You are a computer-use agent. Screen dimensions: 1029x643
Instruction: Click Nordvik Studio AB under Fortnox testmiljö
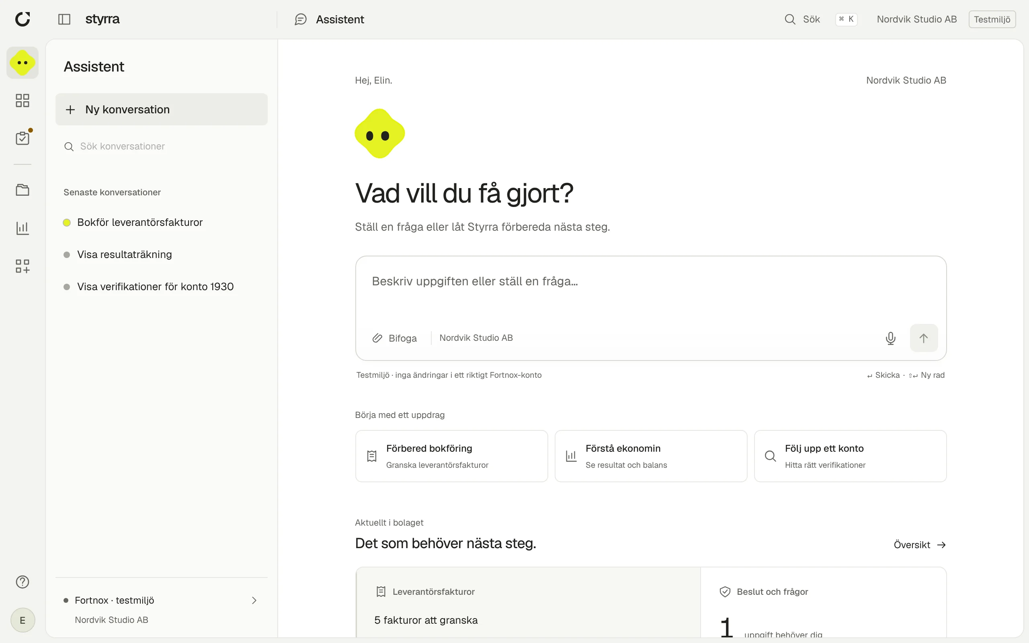coord(111,620)
